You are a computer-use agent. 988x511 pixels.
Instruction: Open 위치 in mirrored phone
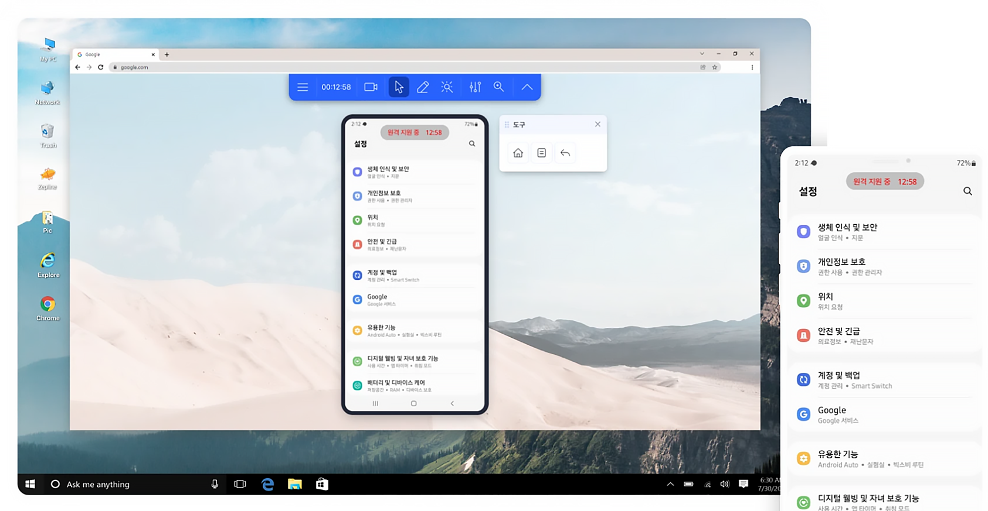point(415,220)
